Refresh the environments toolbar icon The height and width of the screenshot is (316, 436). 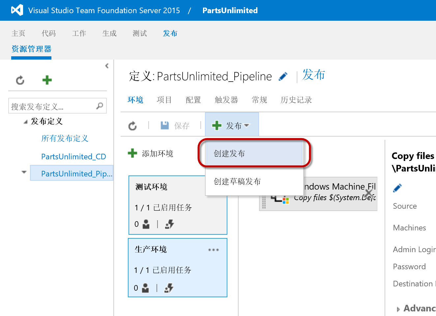(132, 126)
